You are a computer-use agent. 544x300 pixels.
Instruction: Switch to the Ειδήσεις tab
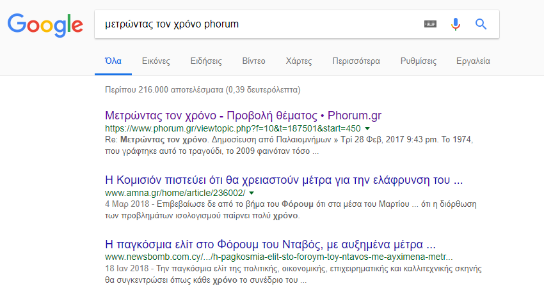pyautogui.click(x=206, y=61)
